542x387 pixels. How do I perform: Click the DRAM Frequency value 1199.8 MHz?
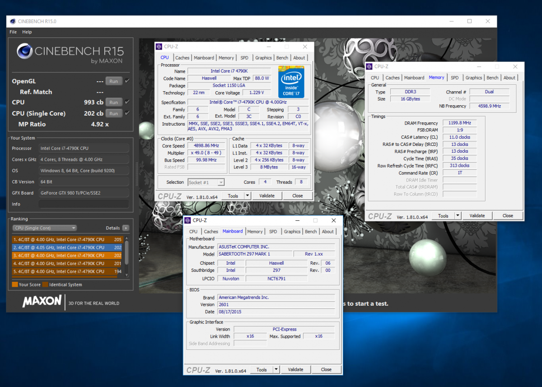pyautogui.click(x=460, y=123)
